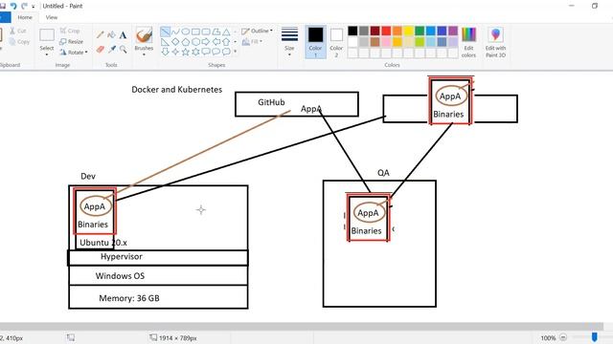Select the Rounded rectangular callout shape
This screenshot has height=344, width=613.
[206, 52]
